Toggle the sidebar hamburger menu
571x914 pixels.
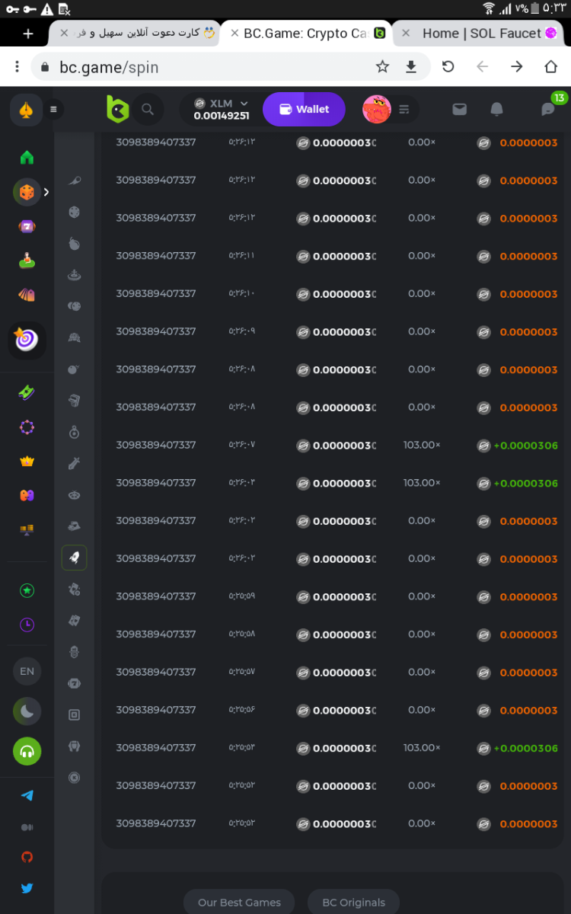click(53, 110)
